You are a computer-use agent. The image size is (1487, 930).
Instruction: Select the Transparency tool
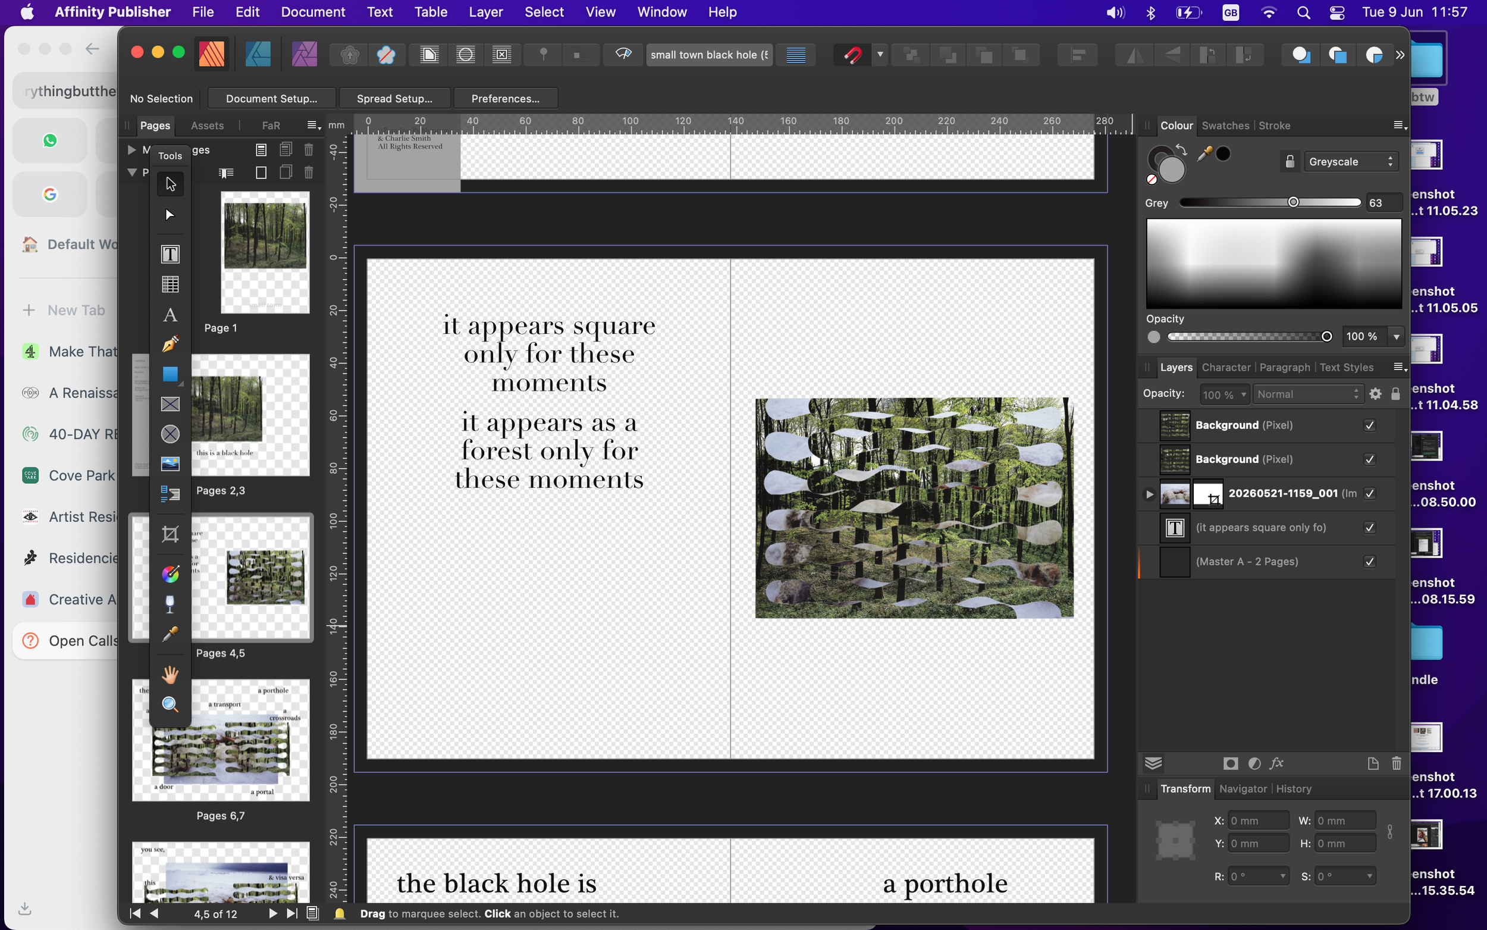[170, 604]
